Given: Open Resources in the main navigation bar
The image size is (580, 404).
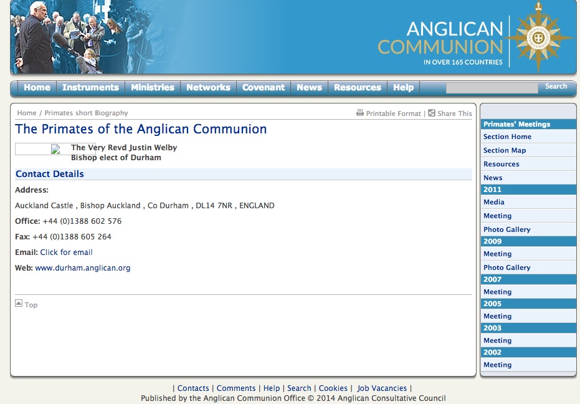Looking at the screenshot, I should [x=358, y=87].
